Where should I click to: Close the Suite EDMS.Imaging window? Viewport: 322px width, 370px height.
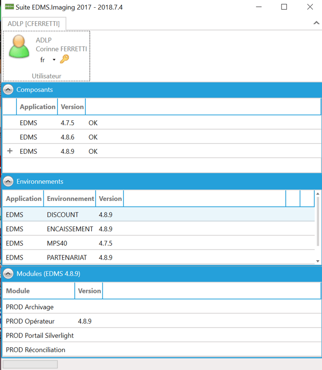pos(310,7)
